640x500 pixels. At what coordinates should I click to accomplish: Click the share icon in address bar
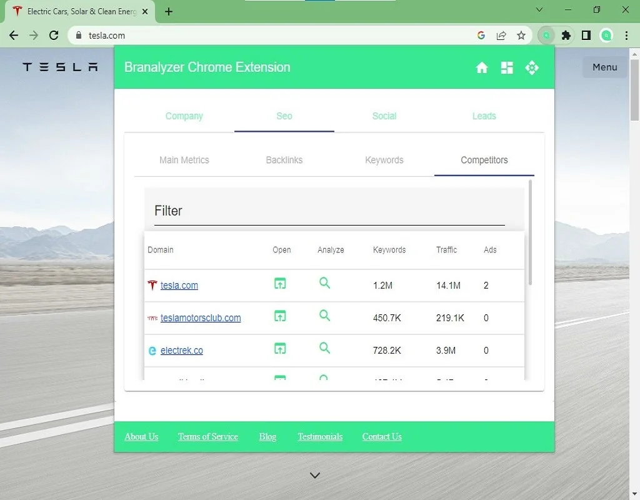pyautogui.click(x=501, y=36)
